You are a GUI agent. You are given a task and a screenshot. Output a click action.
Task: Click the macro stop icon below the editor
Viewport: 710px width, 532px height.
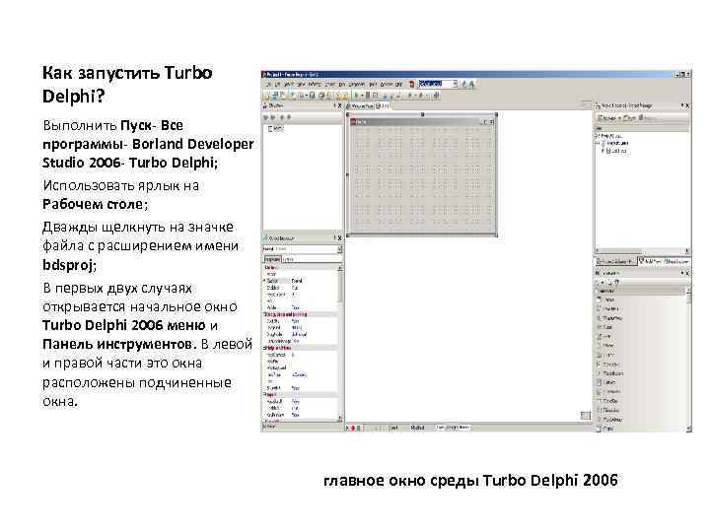coord(359,428)
